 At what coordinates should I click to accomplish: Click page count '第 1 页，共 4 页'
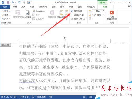9,97
